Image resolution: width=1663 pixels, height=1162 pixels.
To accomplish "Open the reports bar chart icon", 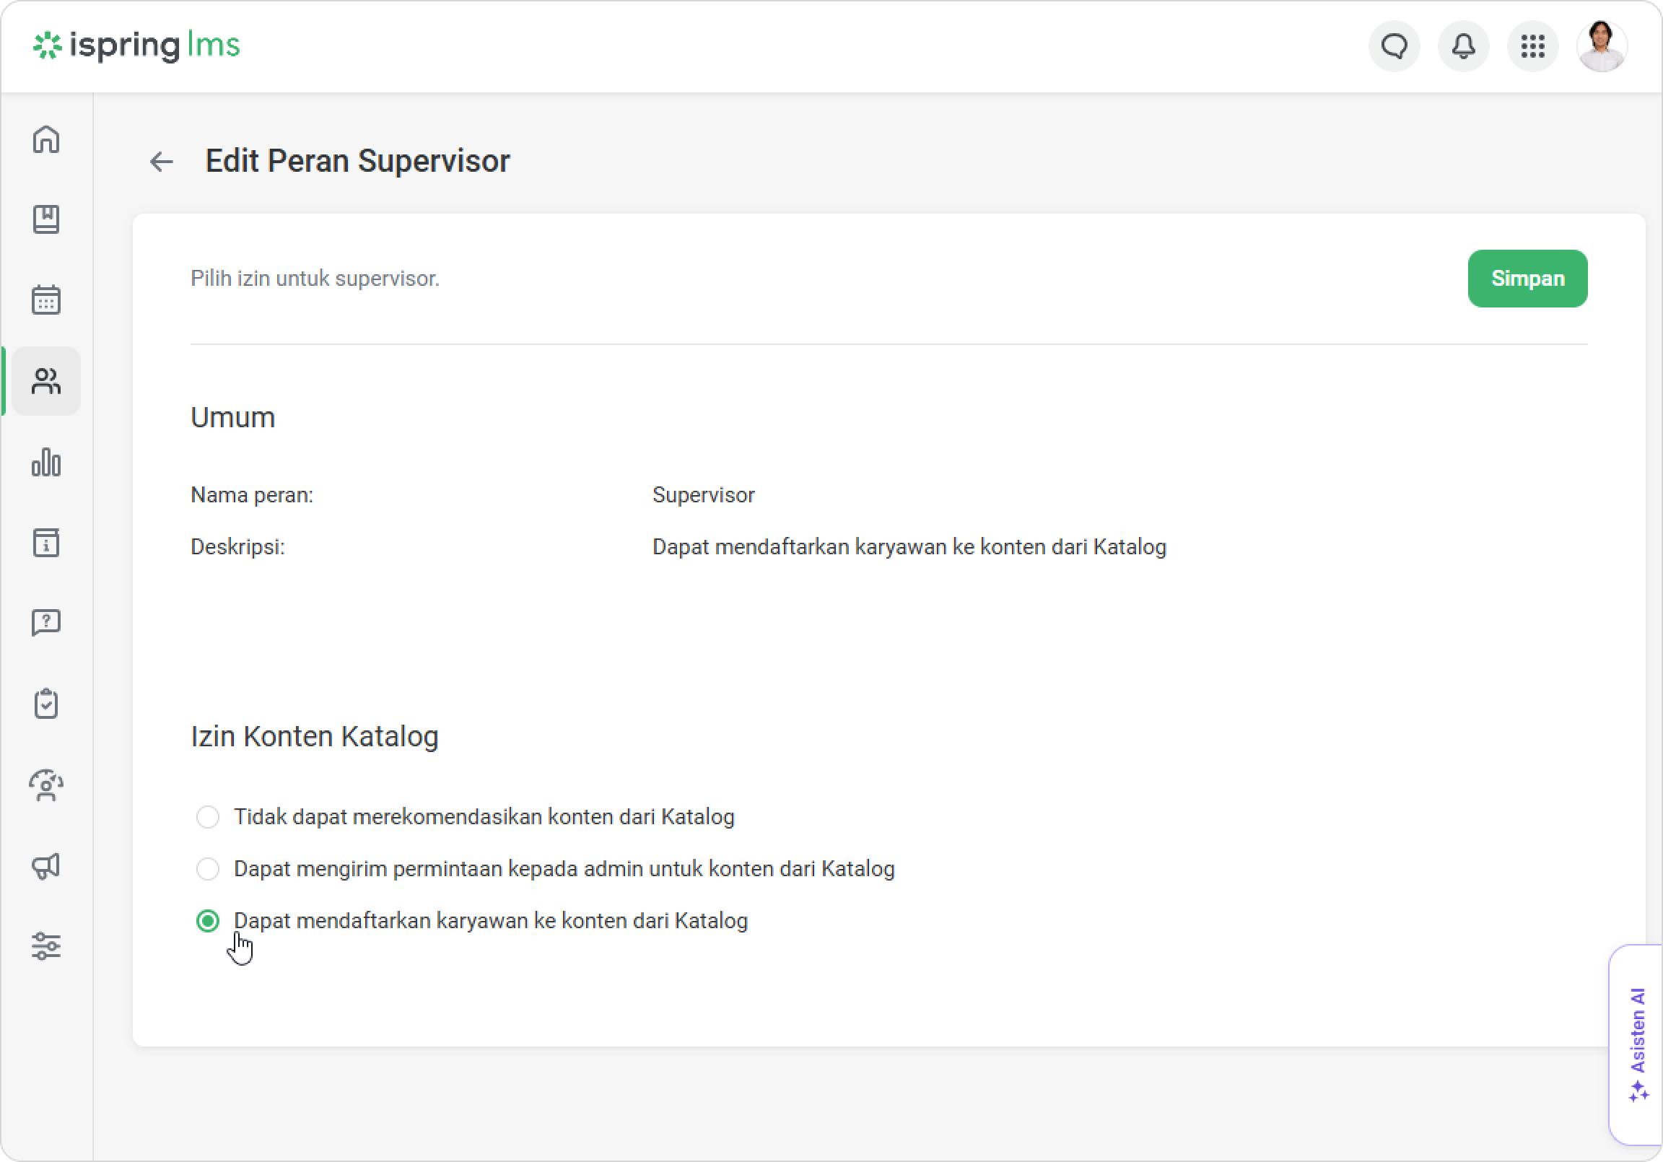I will [46, 462].
